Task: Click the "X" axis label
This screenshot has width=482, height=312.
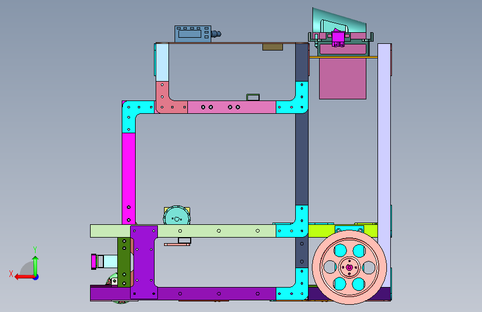Action: [x=11, y=274]
